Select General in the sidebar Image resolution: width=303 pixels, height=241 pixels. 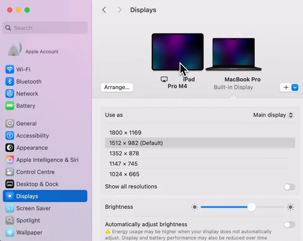point(45,124)
